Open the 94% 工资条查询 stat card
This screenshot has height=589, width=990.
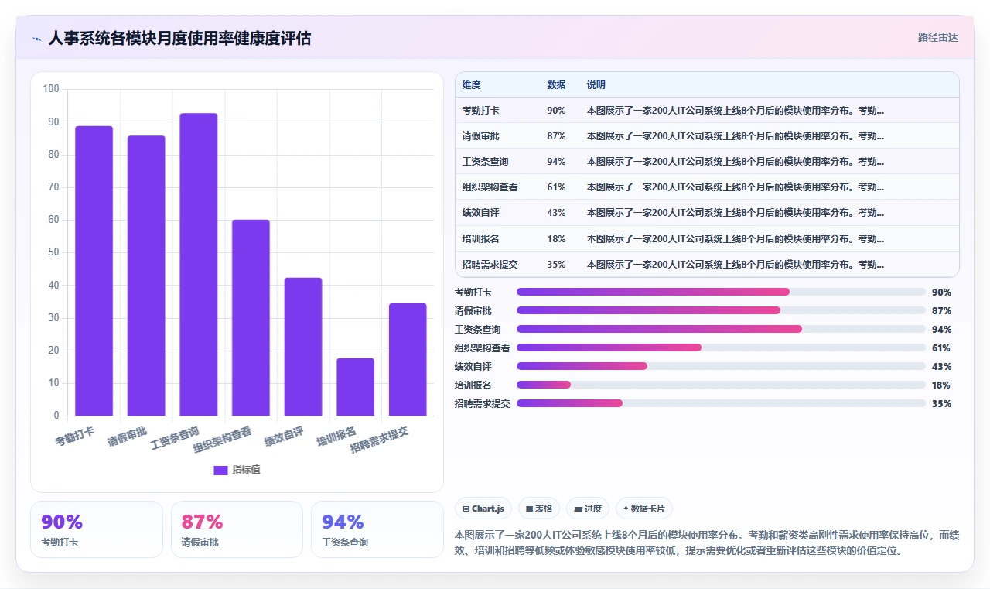pyautogui.click(x=377, y=529)
